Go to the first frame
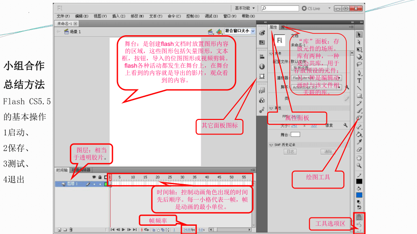 tap(112, 230)
